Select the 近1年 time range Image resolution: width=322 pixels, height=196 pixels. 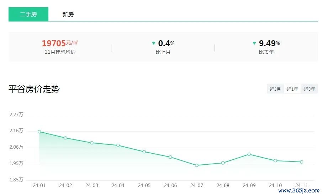[292, 89]
